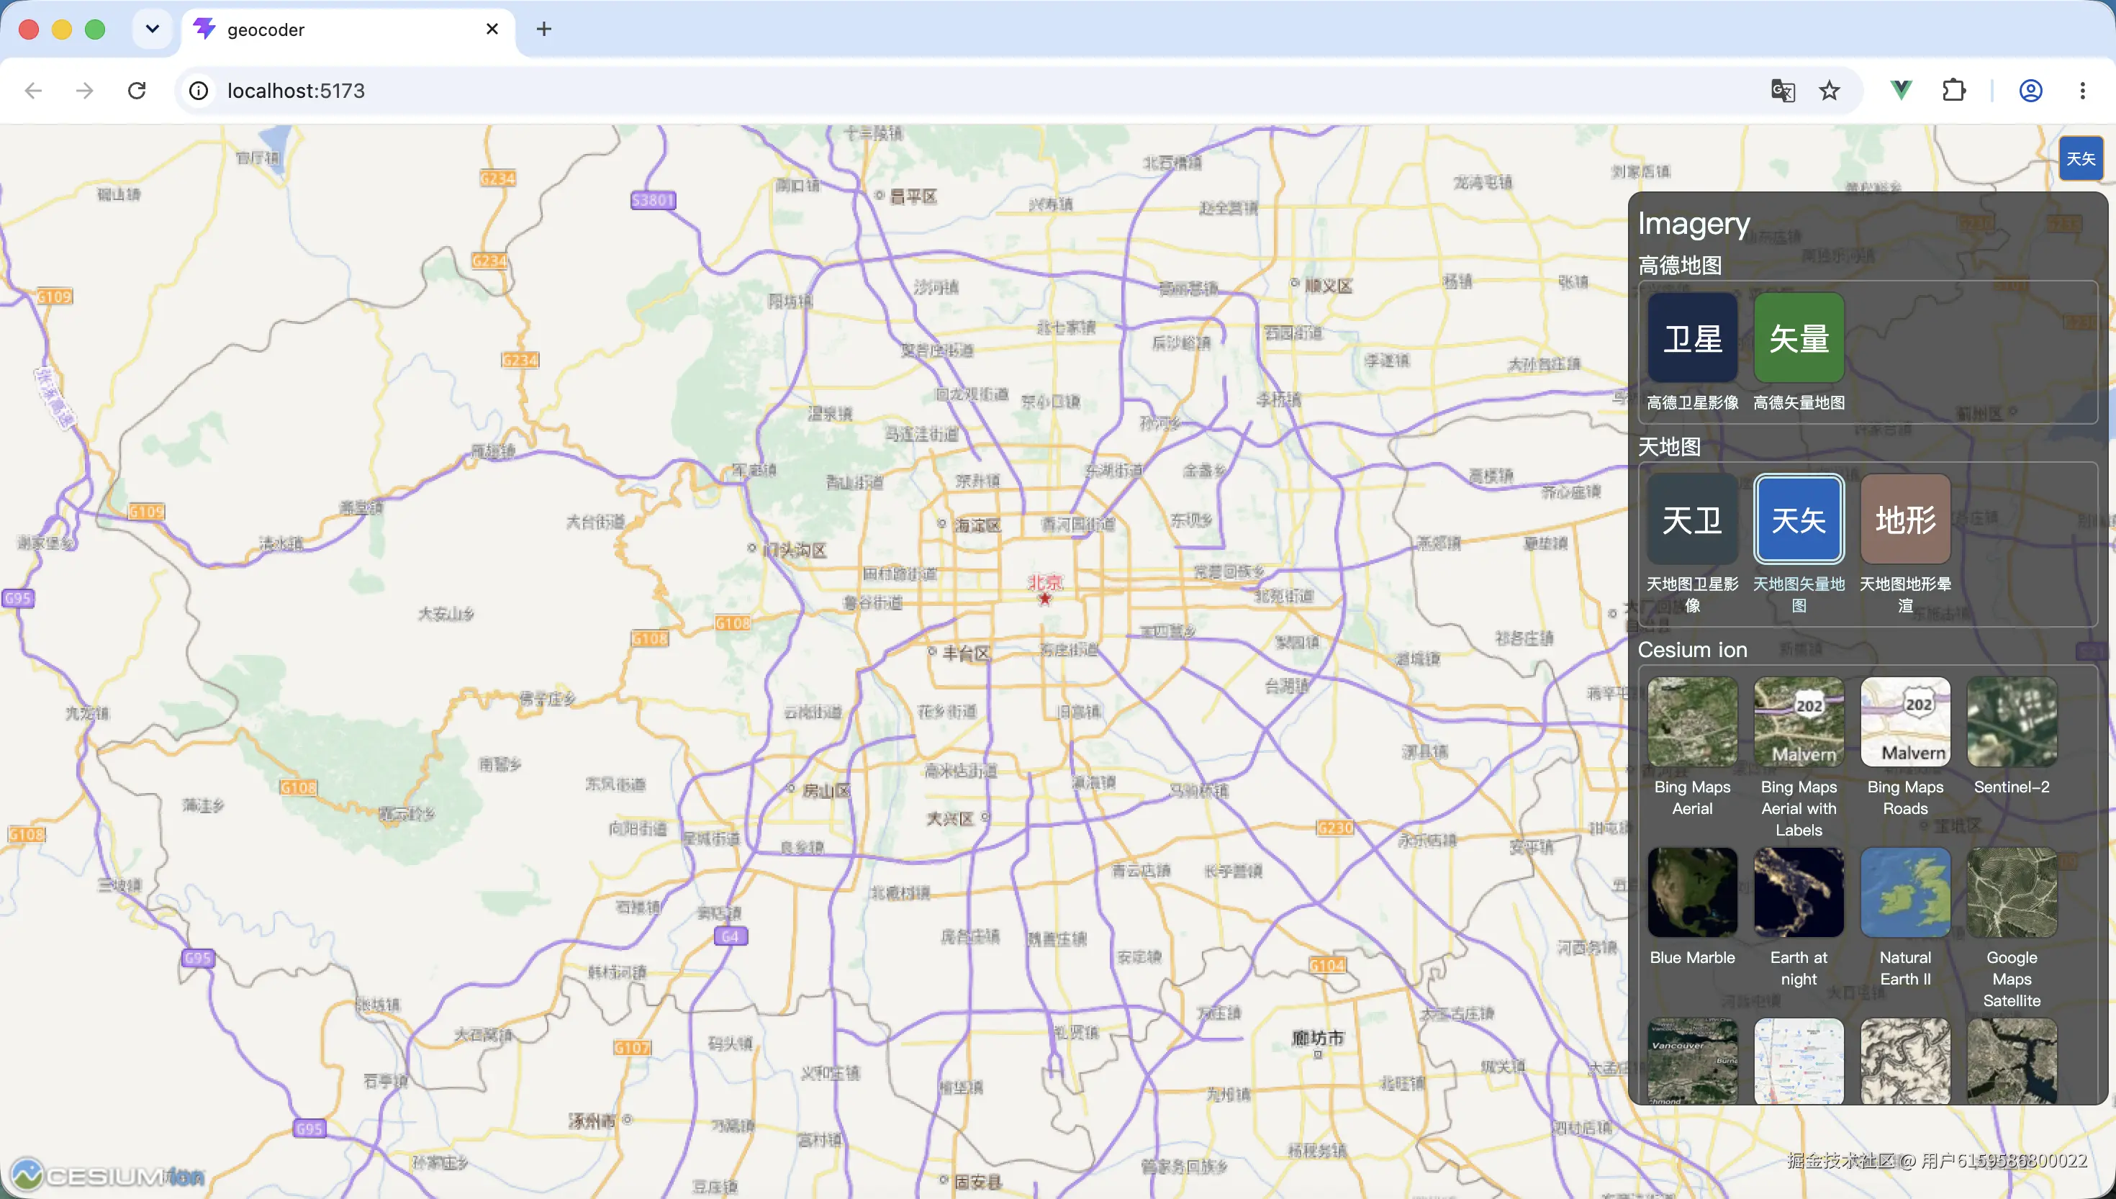Open the Cesium ion logo link
The width and height of the screenshot is (2116, 1199).
[107, 1175]
